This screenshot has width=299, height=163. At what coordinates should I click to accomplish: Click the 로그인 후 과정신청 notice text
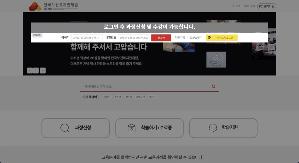pos(149,27)
